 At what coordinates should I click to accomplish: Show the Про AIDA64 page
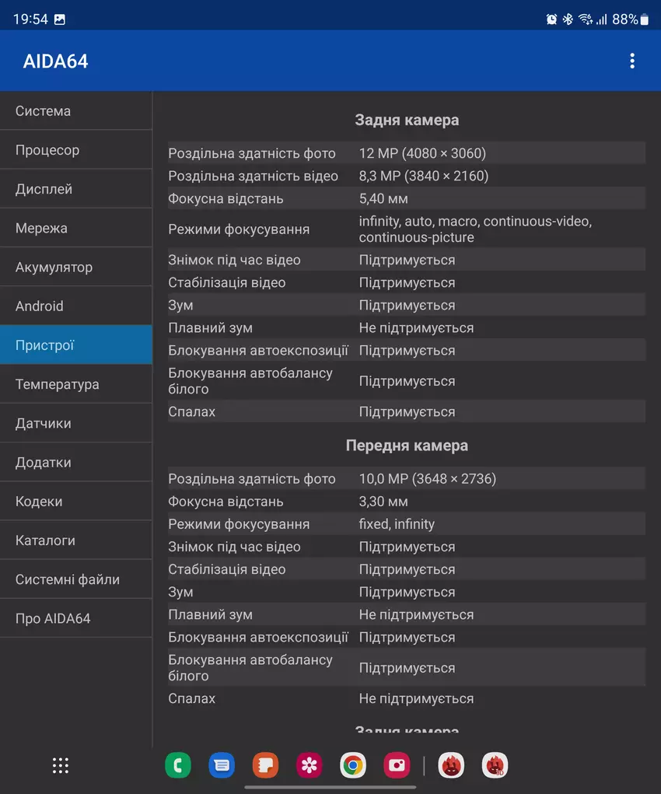tap(76, 619)
